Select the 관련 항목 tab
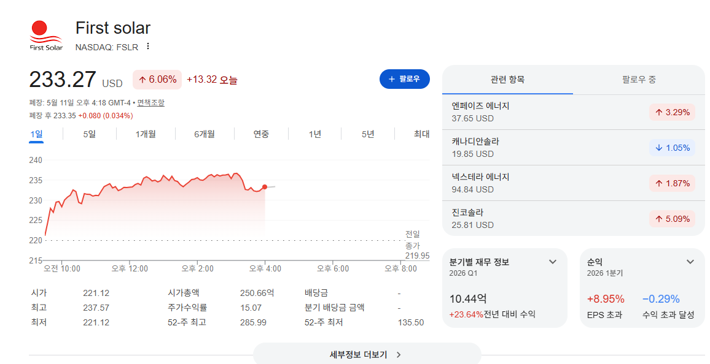710x364 pixels. (507, 80)
